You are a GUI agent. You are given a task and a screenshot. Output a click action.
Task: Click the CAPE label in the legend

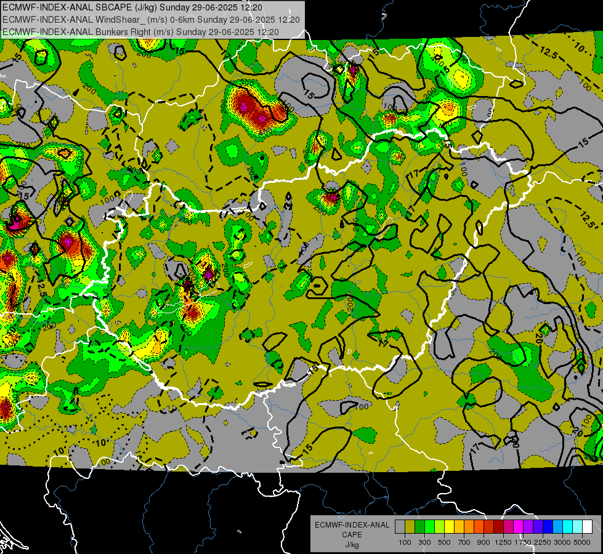[352, 534]
